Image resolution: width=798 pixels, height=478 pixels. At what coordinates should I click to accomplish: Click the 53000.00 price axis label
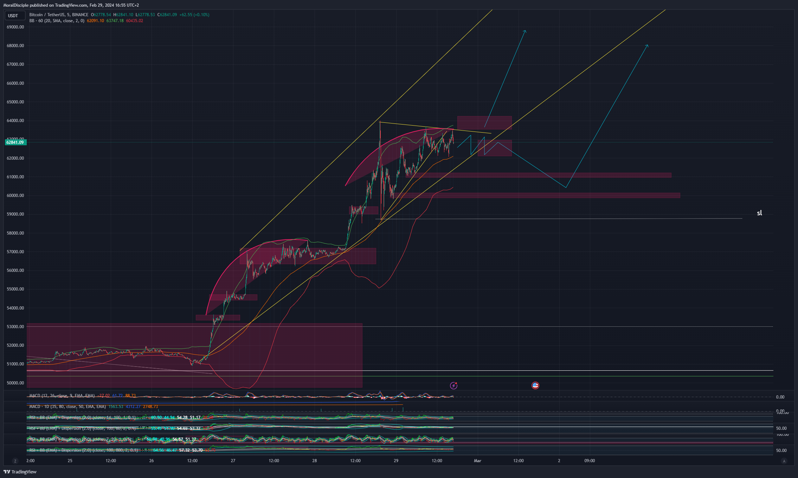pyautogui.click(x=15, y=327)
